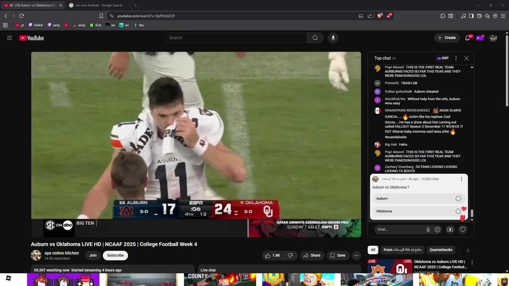Viewport: 509px width, 286px height.
Task: Click the Create button
Action: (447, 38)
